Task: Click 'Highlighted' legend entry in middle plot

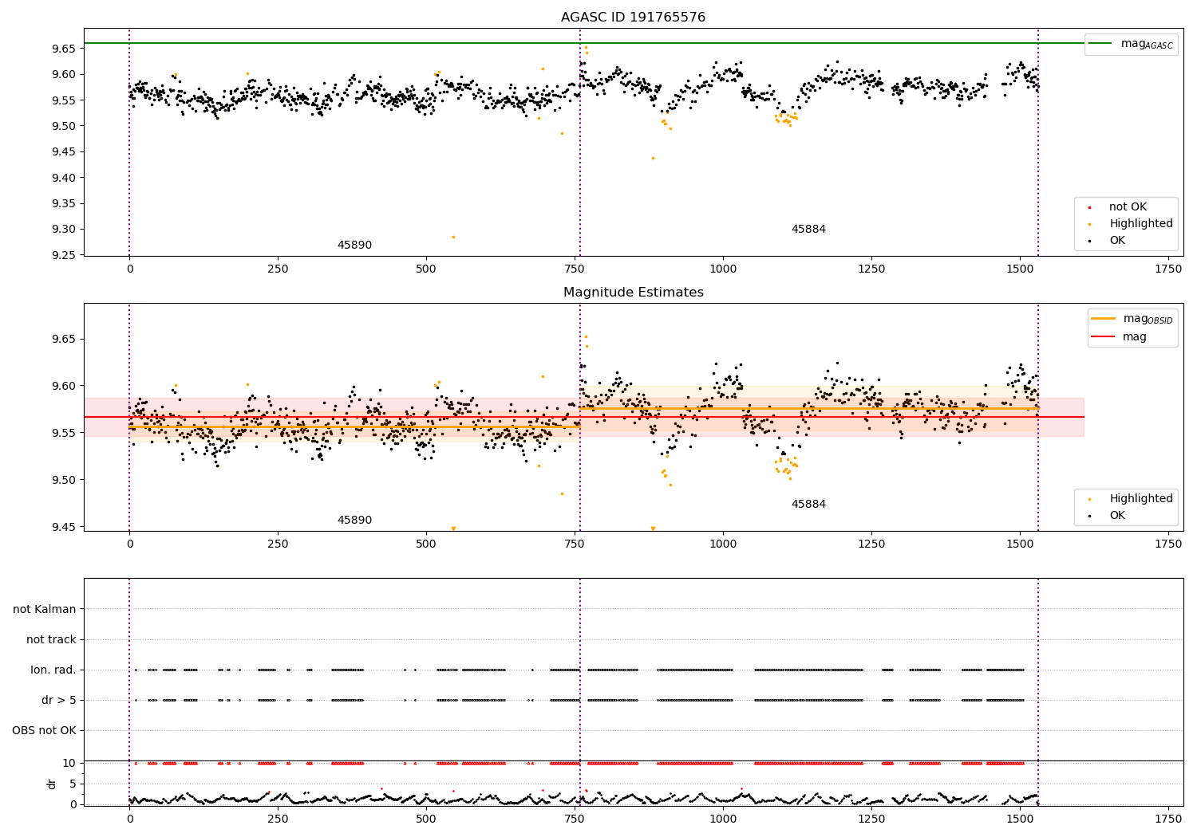Action: 1140,499
